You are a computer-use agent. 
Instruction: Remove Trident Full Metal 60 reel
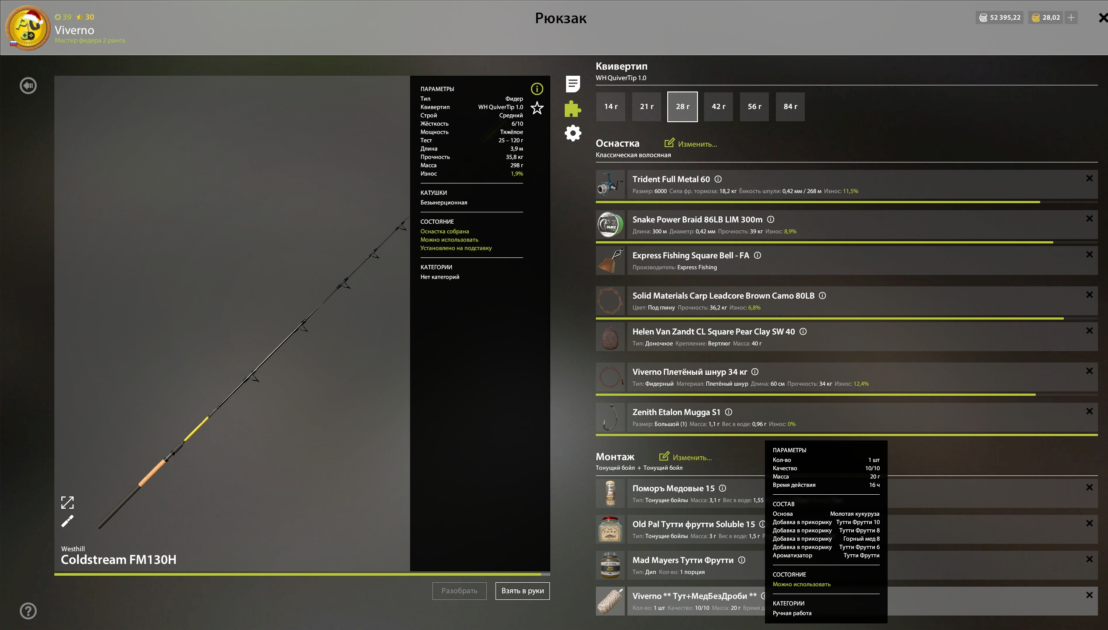tap(1089, 178)
